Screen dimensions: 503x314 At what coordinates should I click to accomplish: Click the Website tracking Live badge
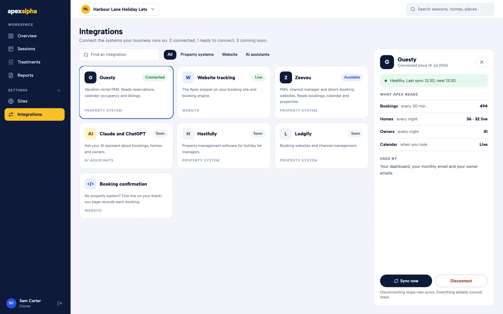coord(258,77)
